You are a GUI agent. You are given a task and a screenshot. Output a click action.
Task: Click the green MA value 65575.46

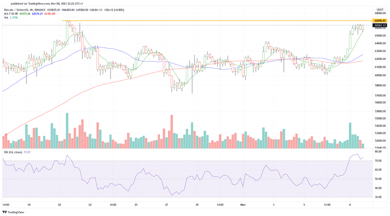click(25, 14)
